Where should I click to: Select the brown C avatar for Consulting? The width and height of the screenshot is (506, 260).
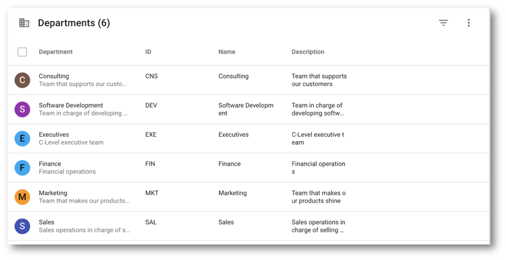point(22,80)
